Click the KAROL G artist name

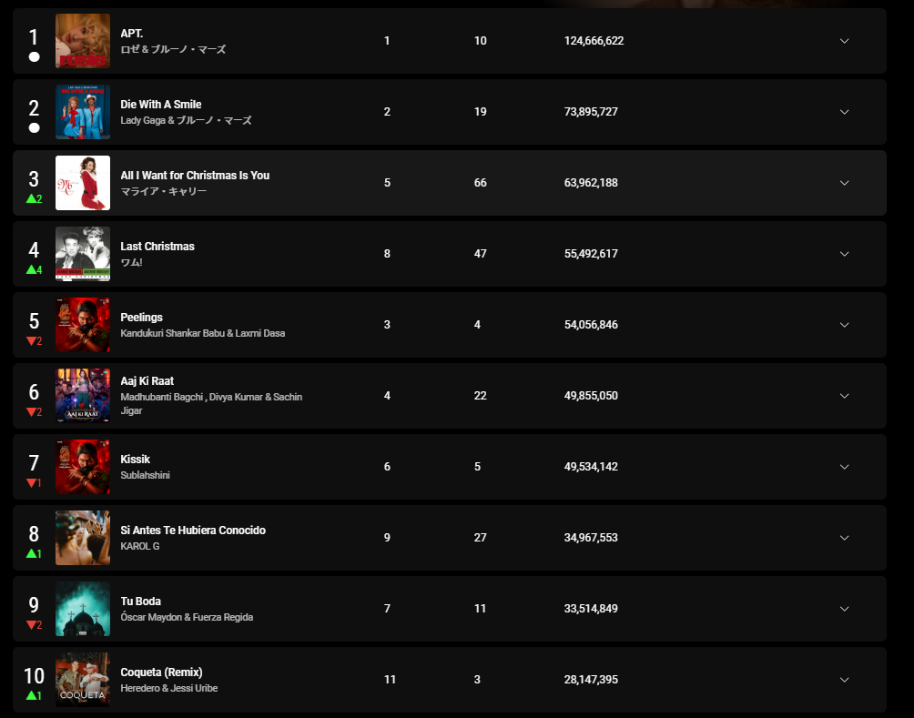coord(140,546)
